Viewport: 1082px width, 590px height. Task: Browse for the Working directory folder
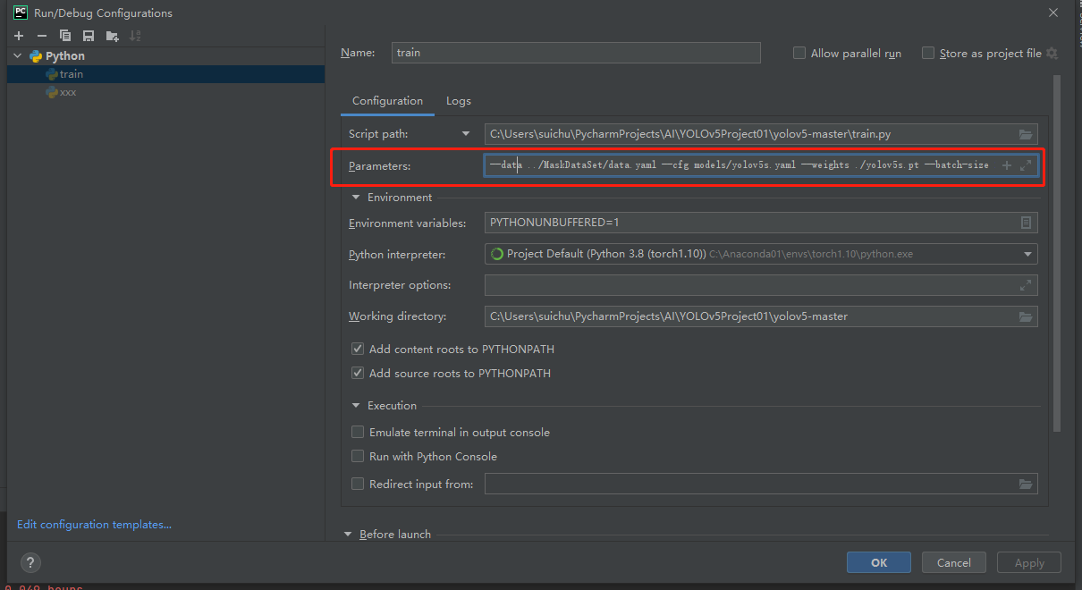point(1026,316)
